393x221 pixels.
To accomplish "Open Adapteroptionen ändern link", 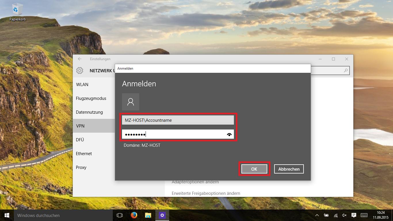I will click(195, 182).
